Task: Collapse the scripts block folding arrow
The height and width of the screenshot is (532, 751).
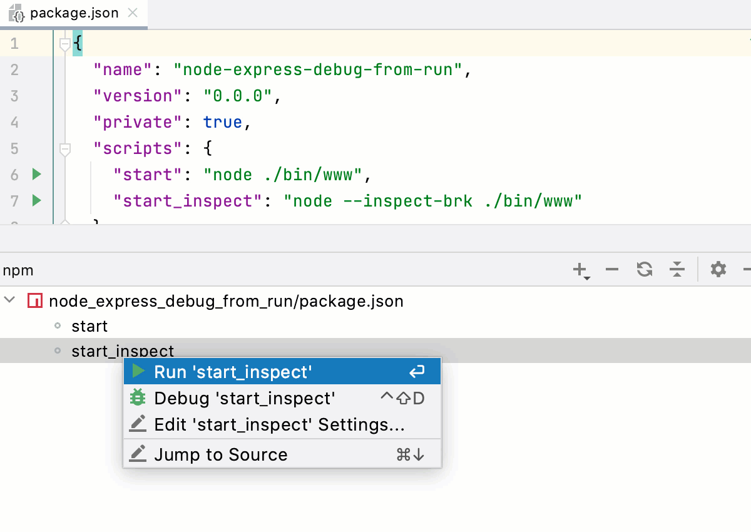Action: (64, 148)
